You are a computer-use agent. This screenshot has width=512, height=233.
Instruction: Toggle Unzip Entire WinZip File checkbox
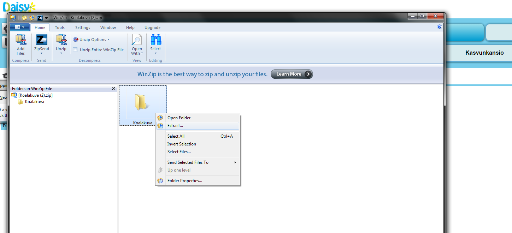(75, 50)
